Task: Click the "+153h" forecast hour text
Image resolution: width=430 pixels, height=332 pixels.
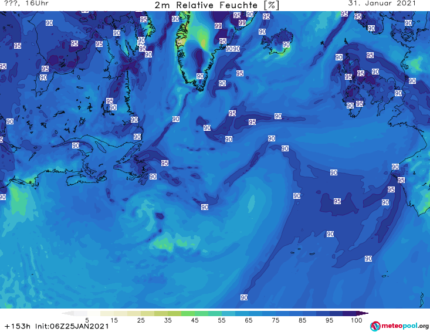Action: point(17,326)
